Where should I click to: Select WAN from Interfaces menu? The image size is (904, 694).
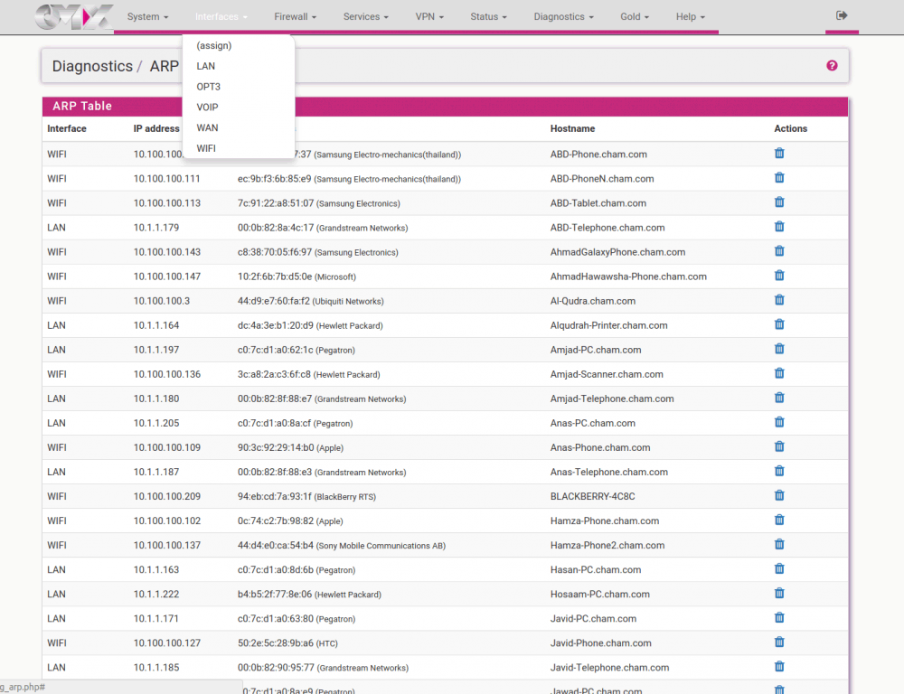[x=207, y=127]
